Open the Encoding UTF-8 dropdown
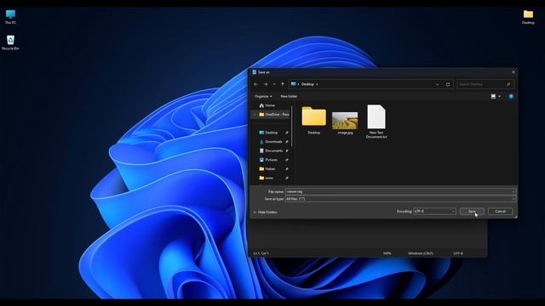 click(x=434, y=212)
